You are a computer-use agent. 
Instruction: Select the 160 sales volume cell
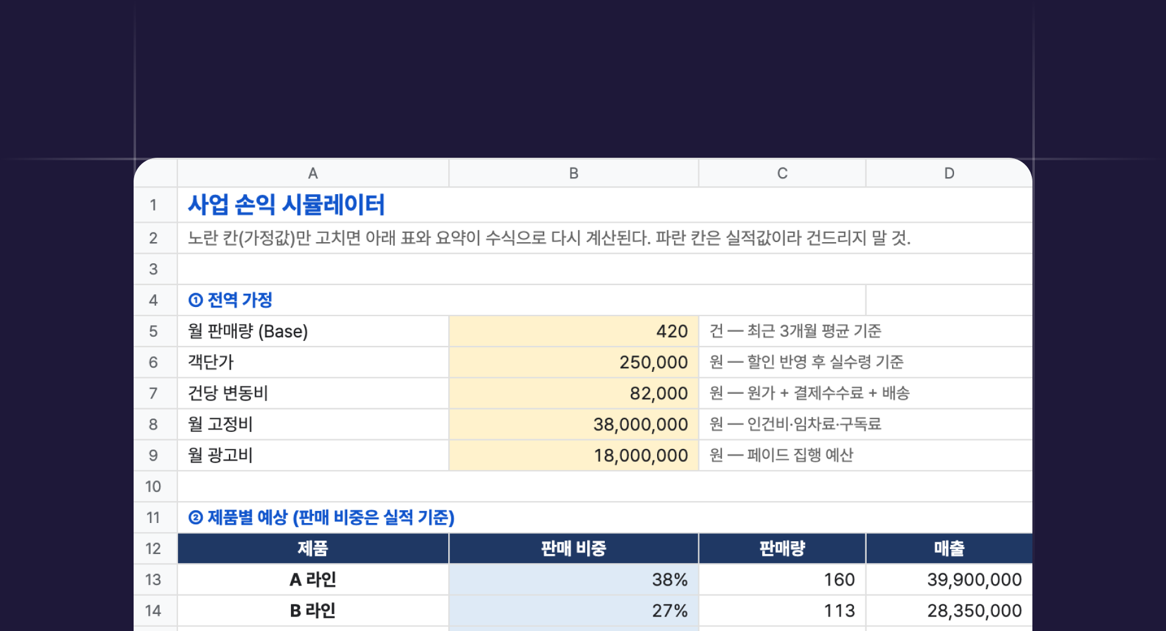coord(782,580)
